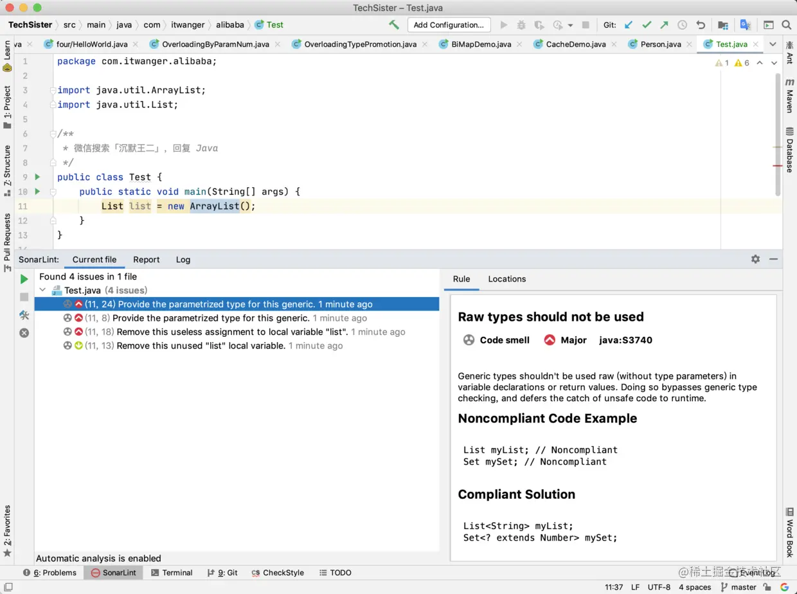Close the Test.java editor tab
797x594 pixels.
click(x=755, y=44)
